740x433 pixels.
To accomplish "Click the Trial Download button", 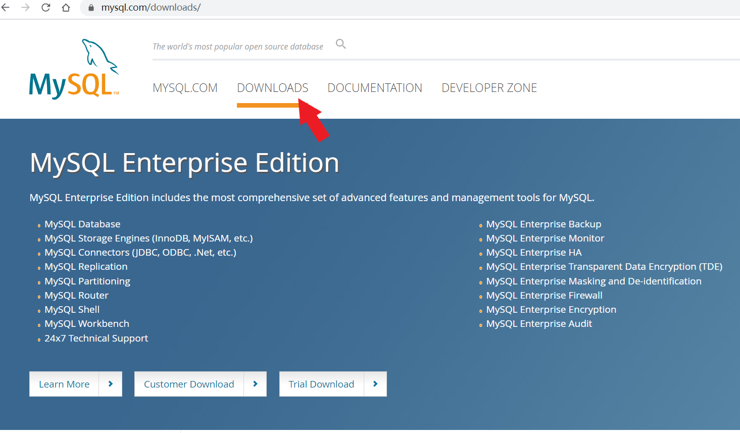I will [x=321, y=384].
